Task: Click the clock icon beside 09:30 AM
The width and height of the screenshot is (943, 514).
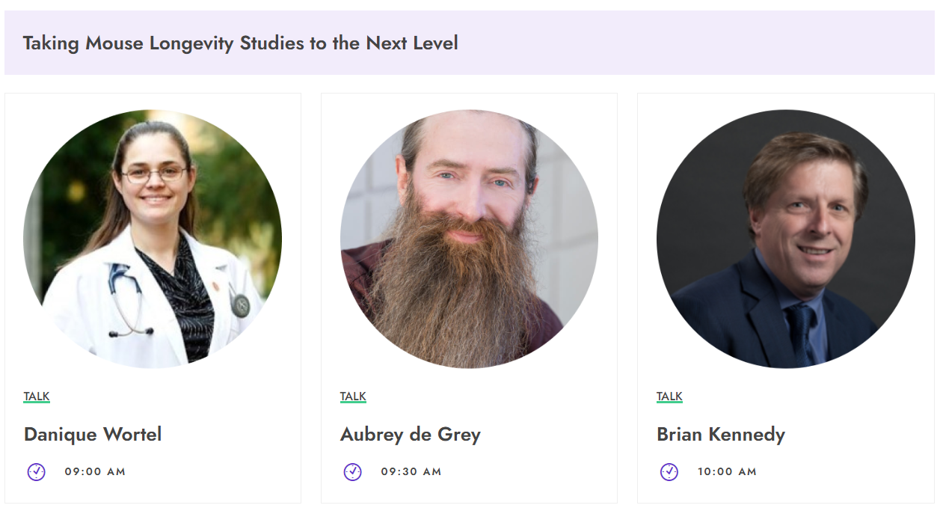Action: coord(353,472)
